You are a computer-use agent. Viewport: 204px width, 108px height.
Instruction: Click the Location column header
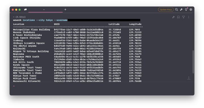[x=19, y=24]
